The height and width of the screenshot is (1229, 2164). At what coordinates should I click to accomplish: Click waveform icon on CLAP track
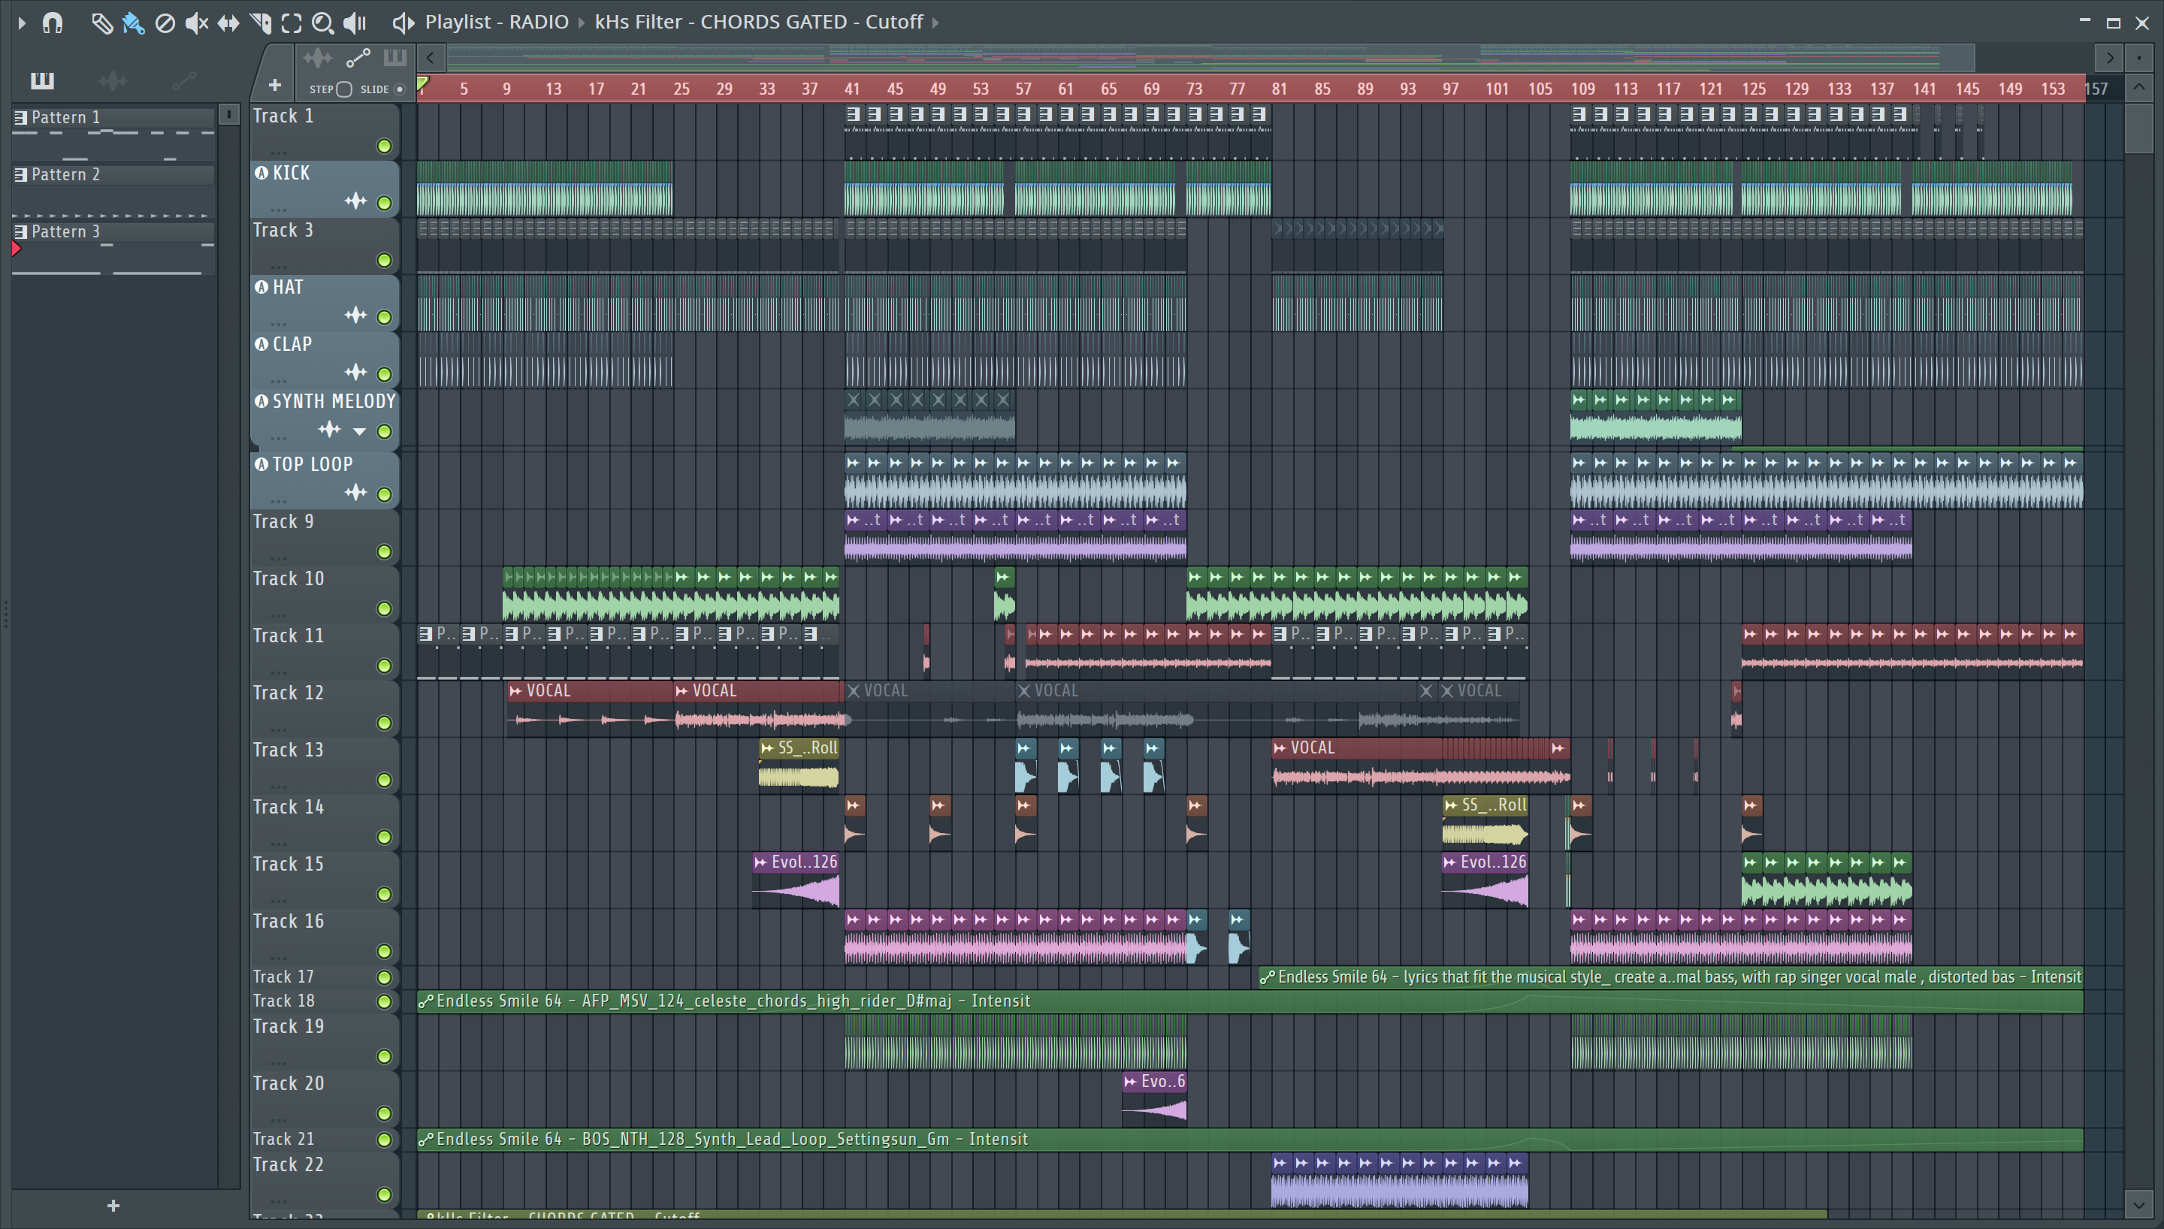pos(356,373)
